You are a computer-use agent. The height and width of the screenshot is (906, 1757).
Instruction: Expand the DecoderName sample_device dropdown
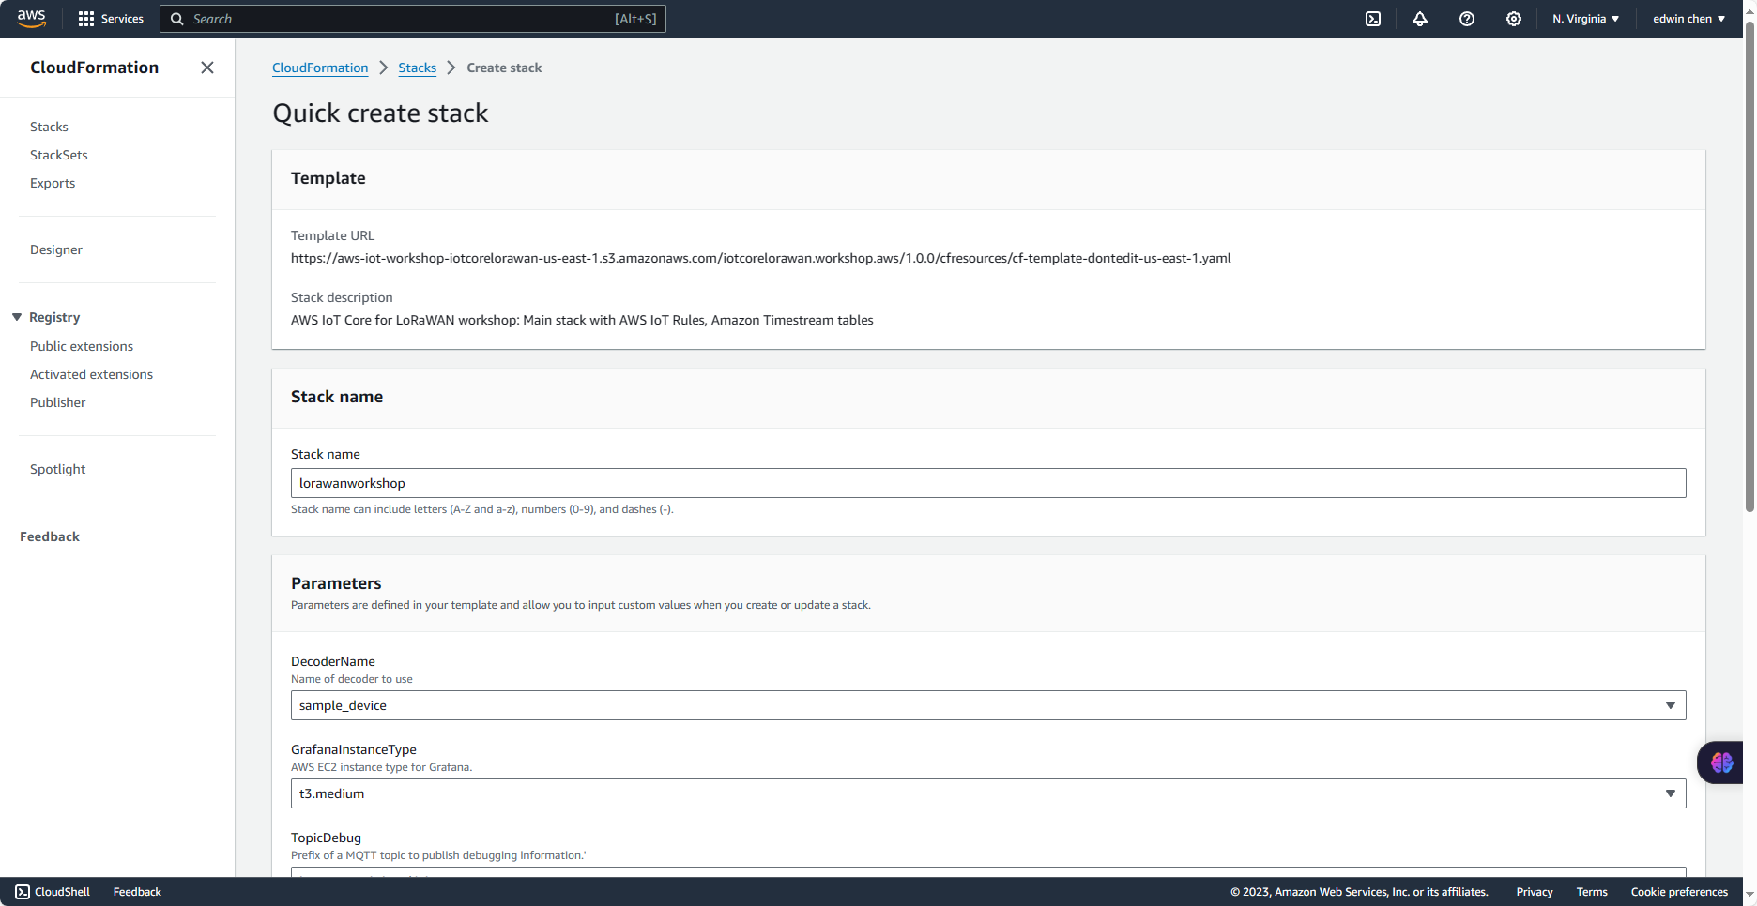click(988, 705)
